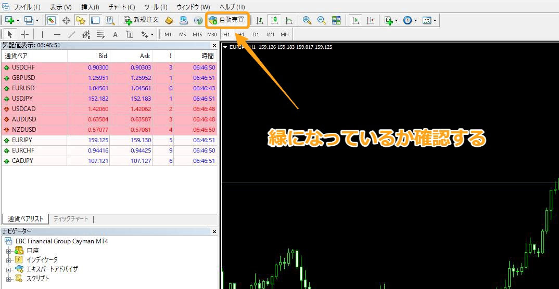559x289 pixels.
Task: Switch chart to H1 timeframe
Action: tap(226, 34)
